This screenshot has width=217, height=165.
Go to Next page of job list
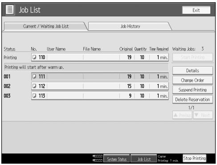point(203,115)
